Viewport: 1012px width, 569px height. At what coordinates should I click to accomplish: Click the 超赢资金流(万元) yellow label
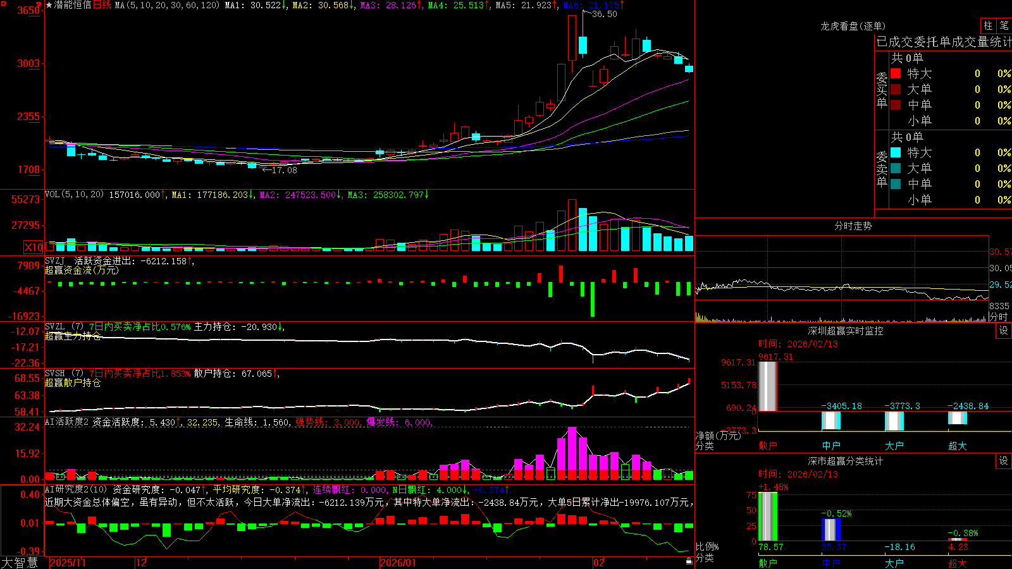(x=82, y=270)
